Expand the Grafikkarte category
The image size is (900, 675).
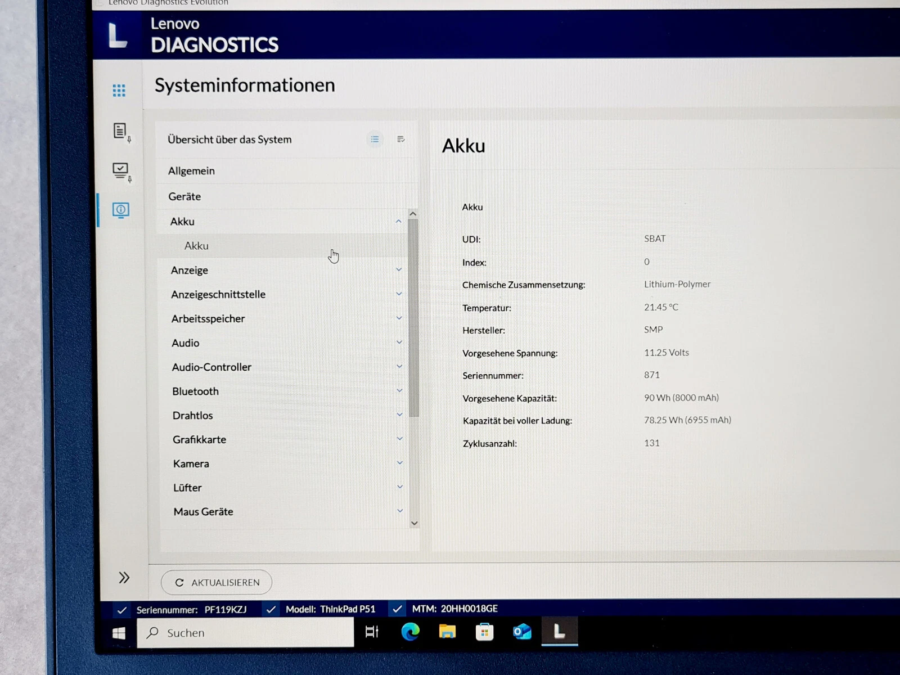pos(400,438)
